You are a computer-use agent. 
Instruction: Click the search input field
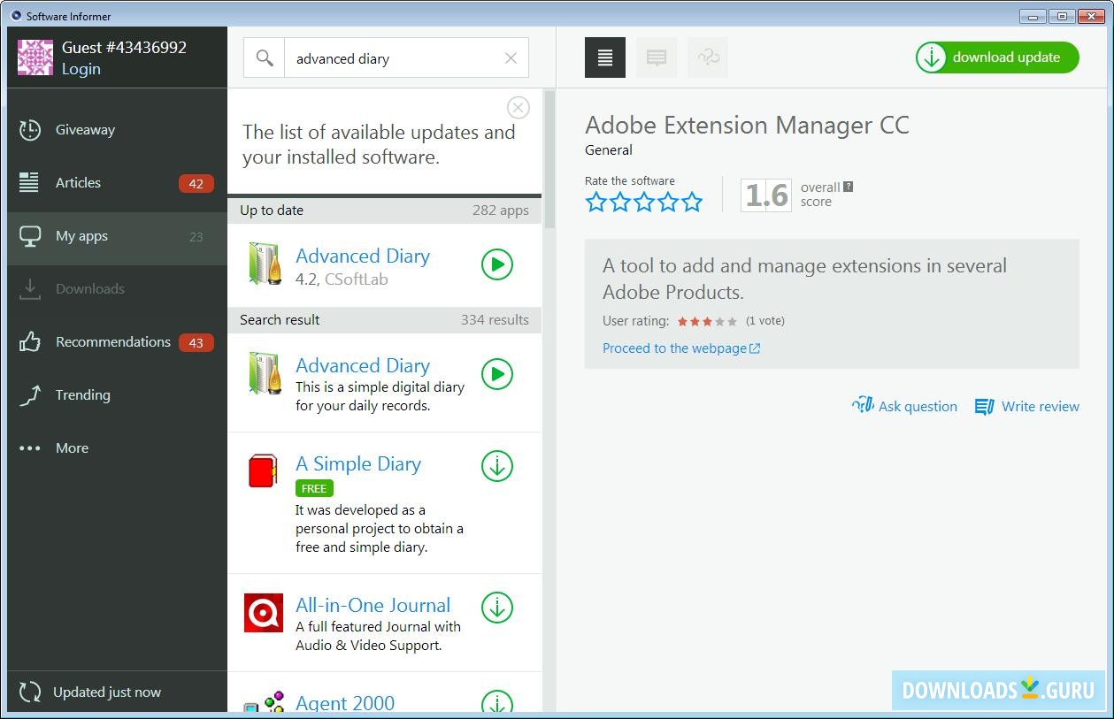pyautogui.click(x=394, y=58)
